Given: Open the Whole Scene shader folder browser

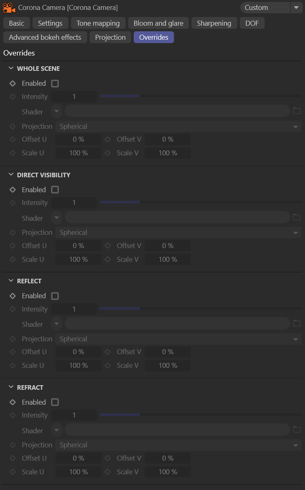Looking at the screenshot, I should click(297, 111).
